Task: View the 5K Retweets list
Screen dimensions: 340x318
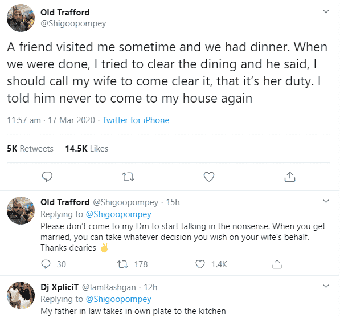Action: click(30, 149)
